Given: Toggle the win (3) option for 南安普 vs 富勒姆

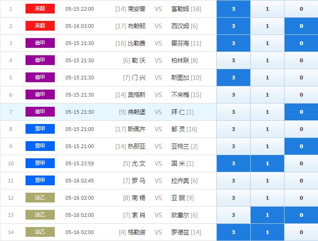Looking at the screenshot, I should (x=233, y=9).
